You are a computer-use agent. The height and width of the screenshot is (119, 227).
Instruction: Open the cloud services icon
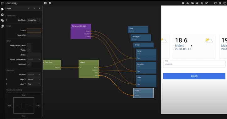(x=188, y=3)
